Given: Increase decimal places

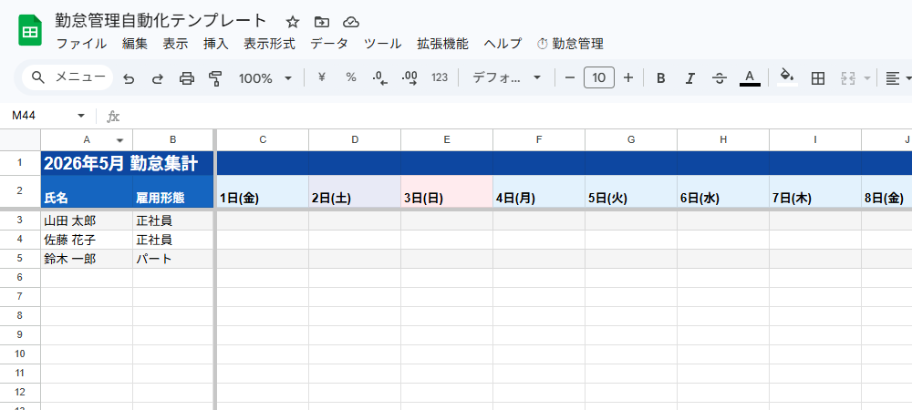Looking at the screenshot, I should coord(409,77).
